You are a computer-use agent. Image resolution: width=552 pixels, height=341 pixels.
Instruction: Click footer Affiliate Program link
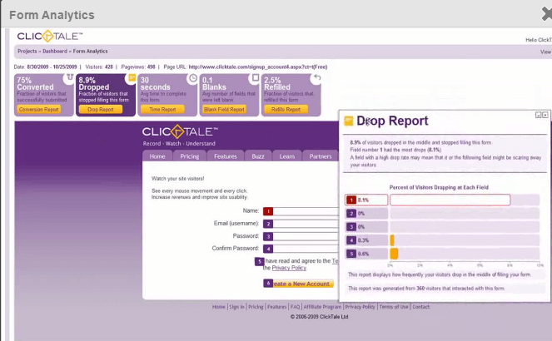coord(322,307)
